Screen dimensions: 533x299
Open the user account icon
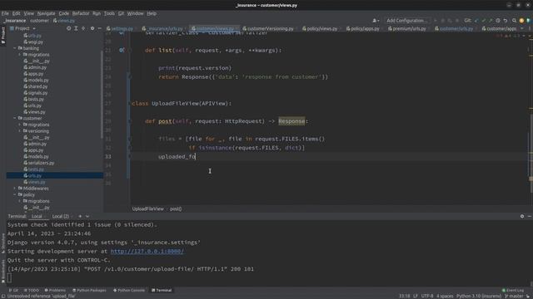pyautogui.click(x=376, y=21)
